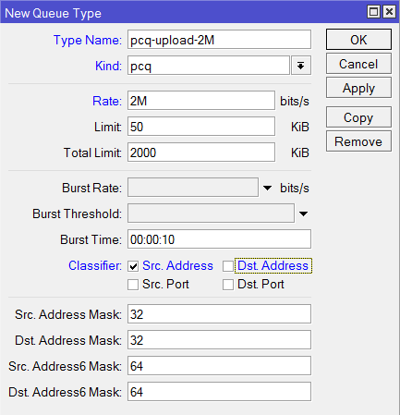The image size is (400, 415).
Task: Click the Rate field with 2M
Action: click(201, 101)
